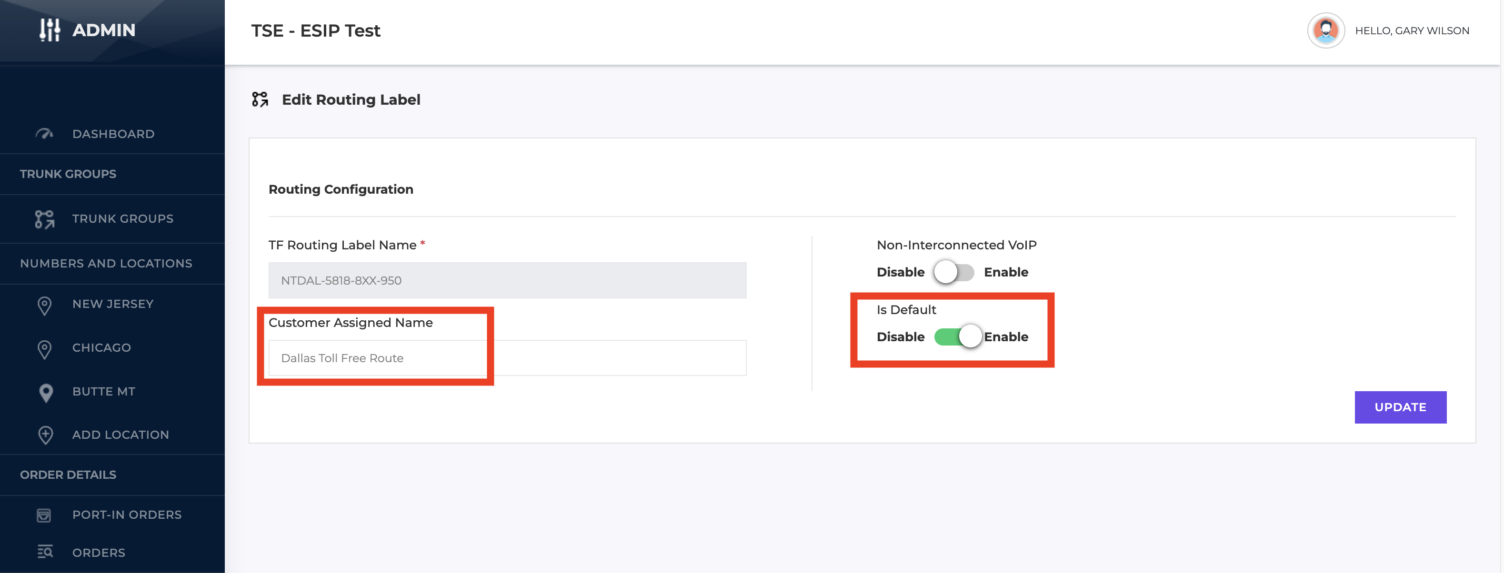Select the New Jersey location
1504x573 pixels.
point(112,304)
